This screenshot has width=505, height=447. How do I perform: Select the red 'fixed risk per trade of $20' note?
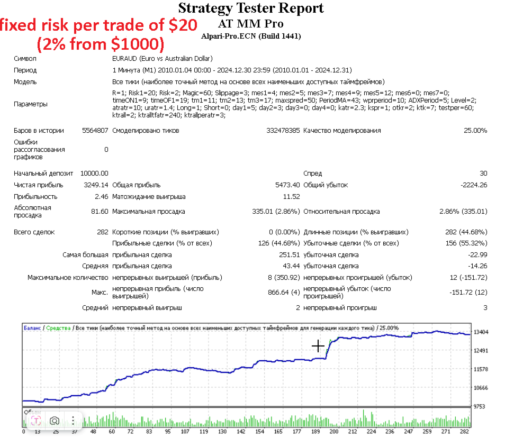pos(98,25)
